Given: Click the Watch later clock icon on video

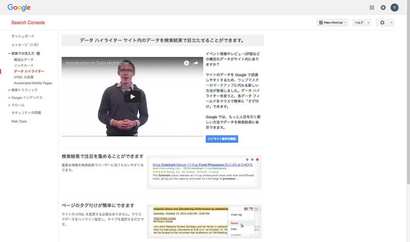Looking at the screenshot, I should point(186,63).
